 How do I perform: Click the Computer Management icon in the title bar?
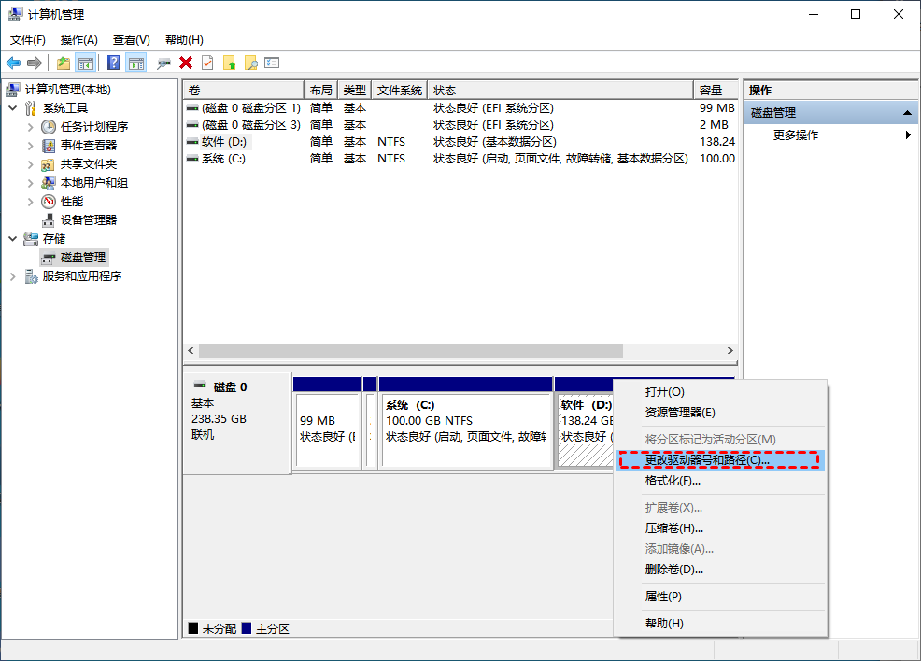13,14
